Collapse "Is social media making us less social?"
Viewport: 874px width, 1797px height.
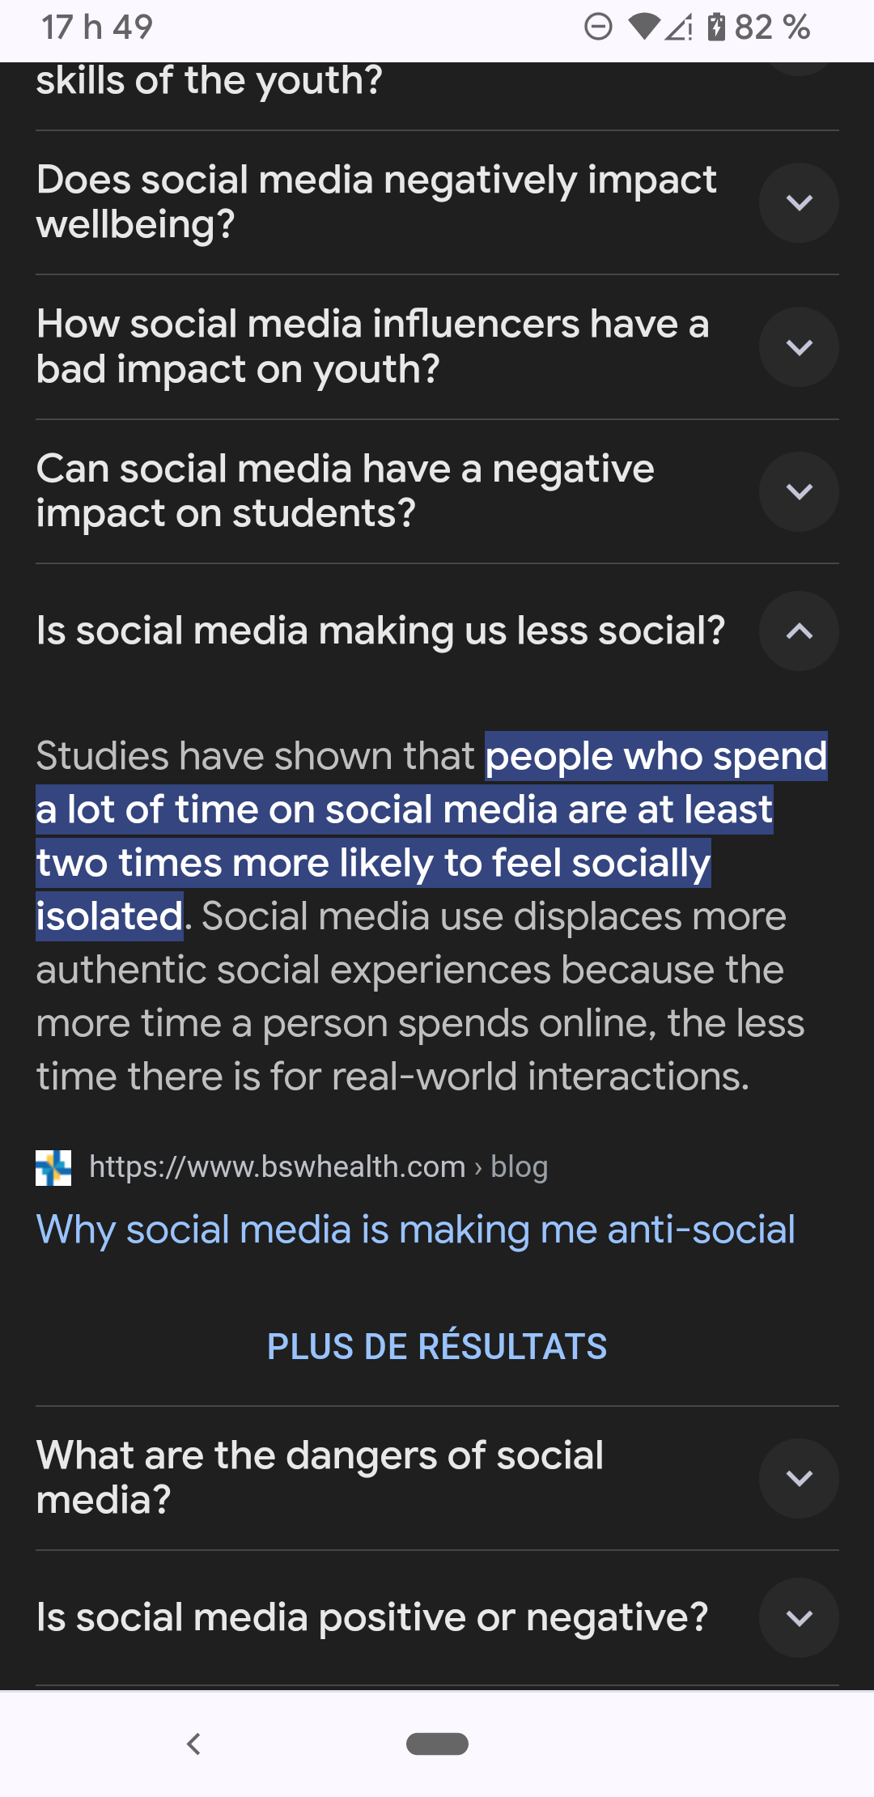pos(799,631)
